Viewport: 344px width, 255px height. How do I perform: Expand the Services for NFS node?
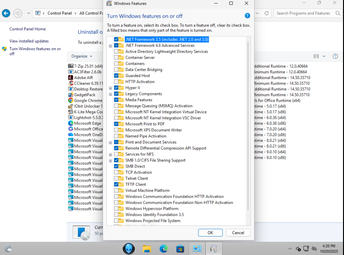tap(110, 155)
